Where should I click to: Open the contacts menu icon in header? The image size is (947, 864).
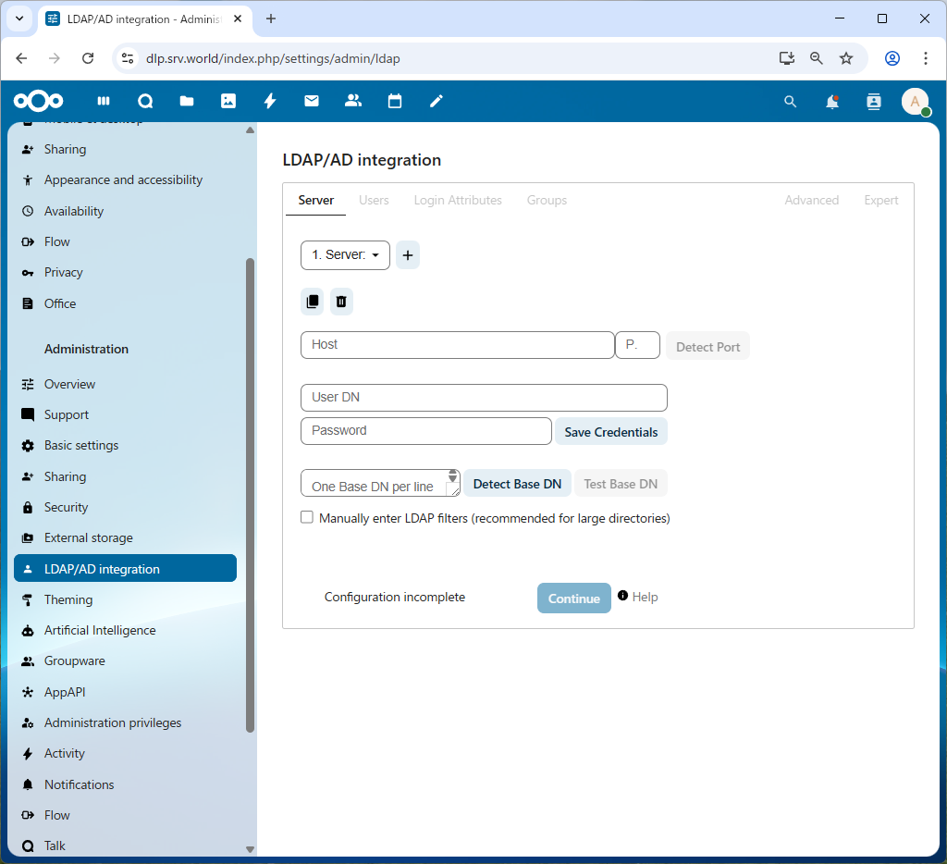pyautogui.click(x=874, y=102)
